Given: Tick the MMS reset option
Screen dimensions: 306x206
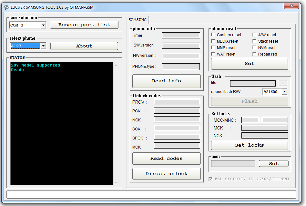Looking at the screenshot, I should coord(213,47).
